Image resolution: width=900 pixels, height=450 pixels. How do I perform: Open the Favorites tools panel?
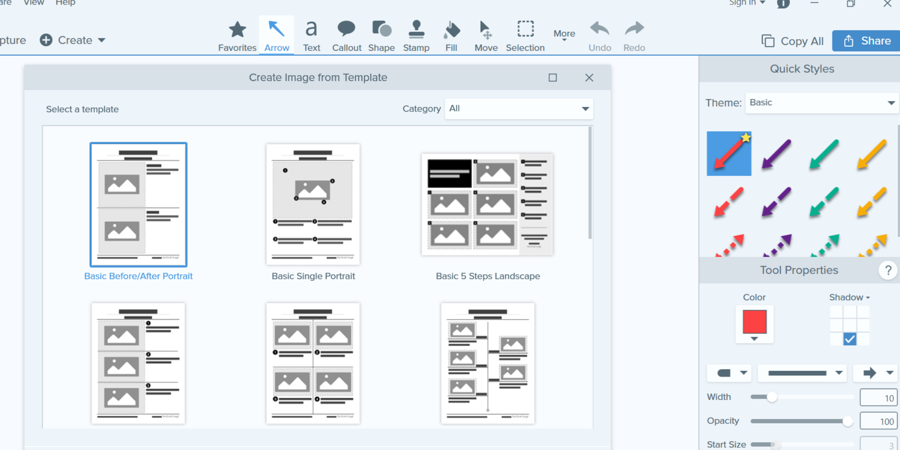click(x=237, y=35)
